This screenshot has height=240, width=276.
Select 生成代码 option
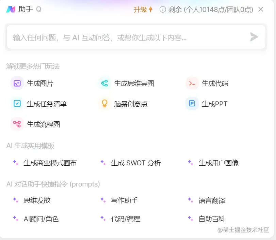[215, 84]
